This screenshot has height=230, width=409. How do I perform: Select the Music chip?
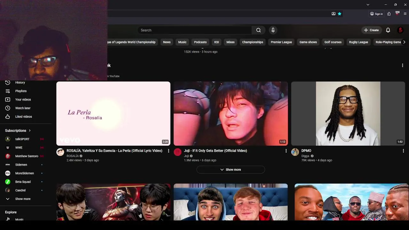[x=182, y=42]
